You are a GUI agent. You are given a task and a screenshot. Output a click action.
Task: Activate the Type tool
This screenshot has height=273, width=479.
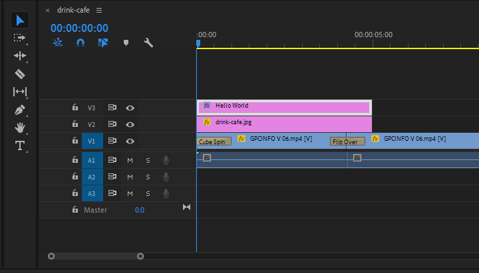(x=20, y=145)
